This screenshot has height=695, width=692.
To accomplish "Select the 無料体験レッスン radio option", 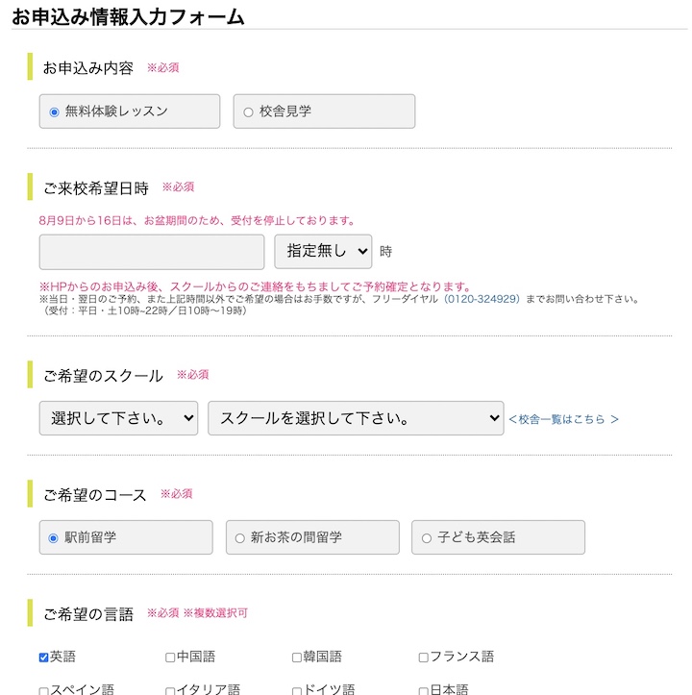I will [x=55, y=112].
